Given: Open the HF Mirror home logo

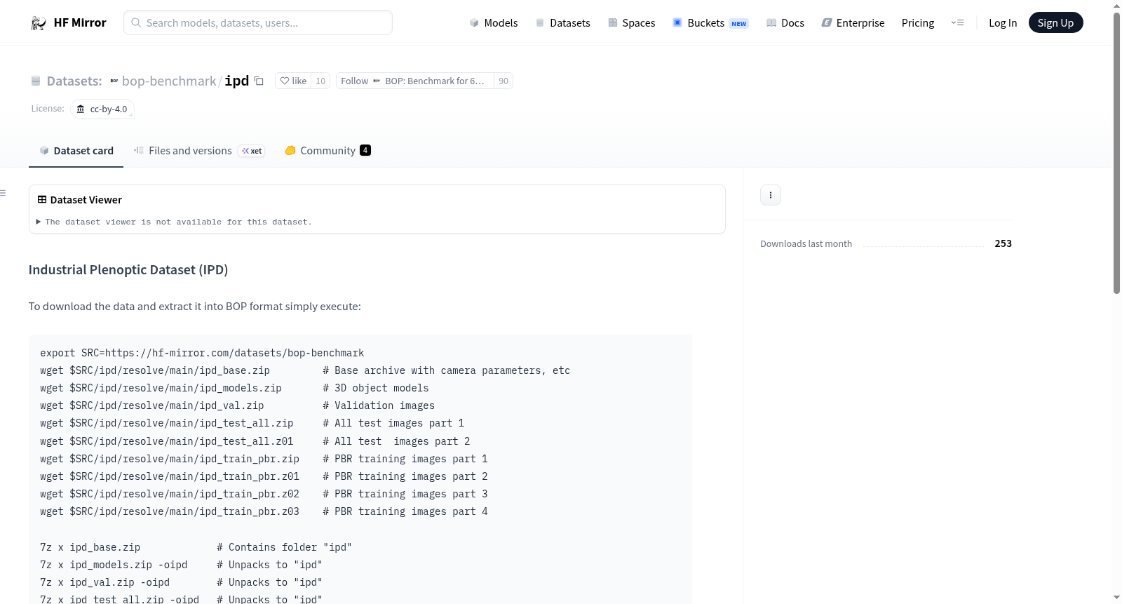Looking at the screenshot, I should point(69,22).
